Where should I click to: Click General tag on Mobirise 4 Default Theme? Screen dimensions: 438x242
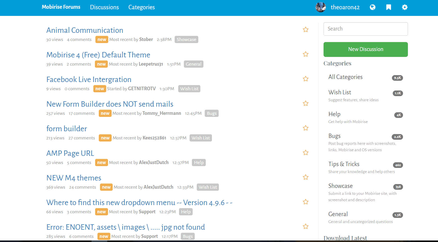click(194, 64)
